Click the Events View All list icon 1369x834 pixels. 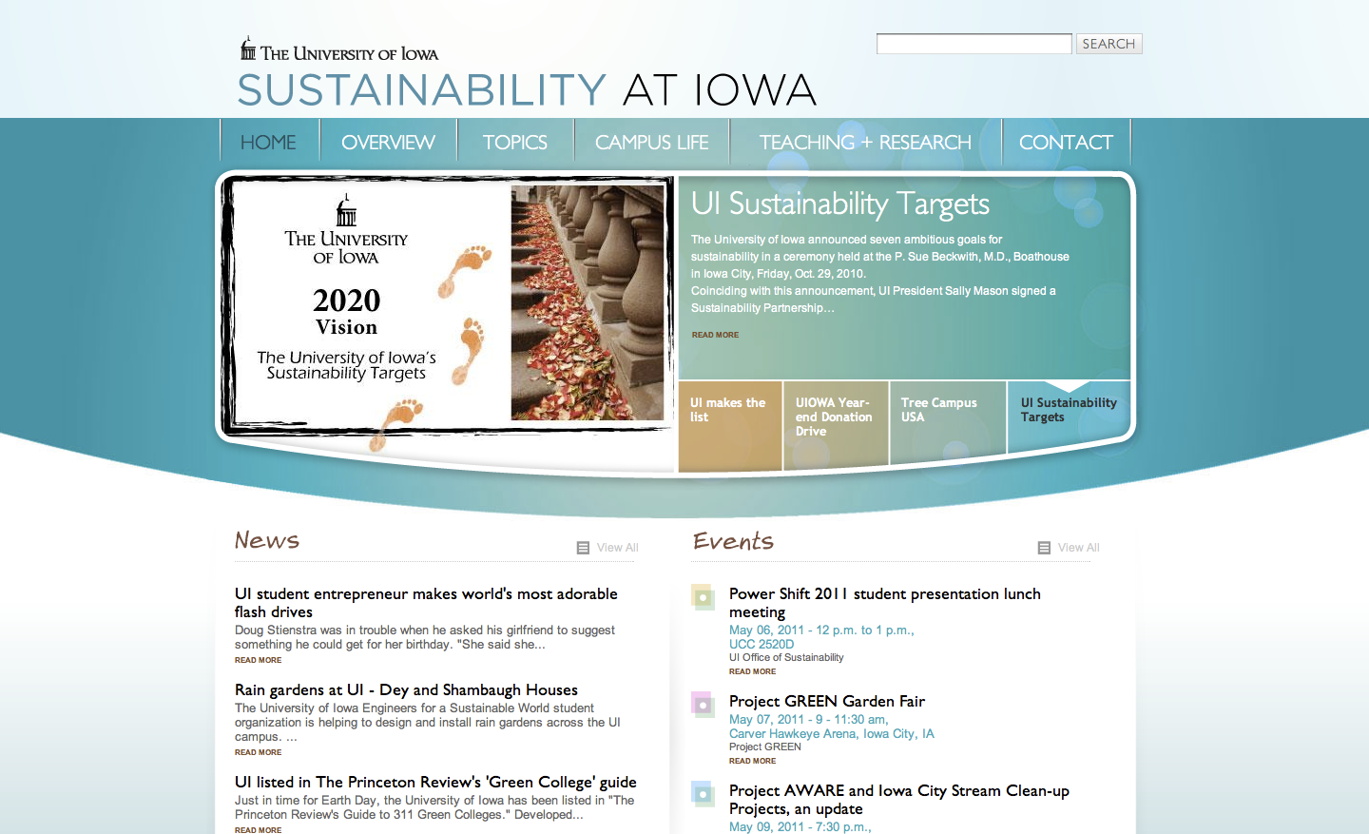coord(1044,548)
